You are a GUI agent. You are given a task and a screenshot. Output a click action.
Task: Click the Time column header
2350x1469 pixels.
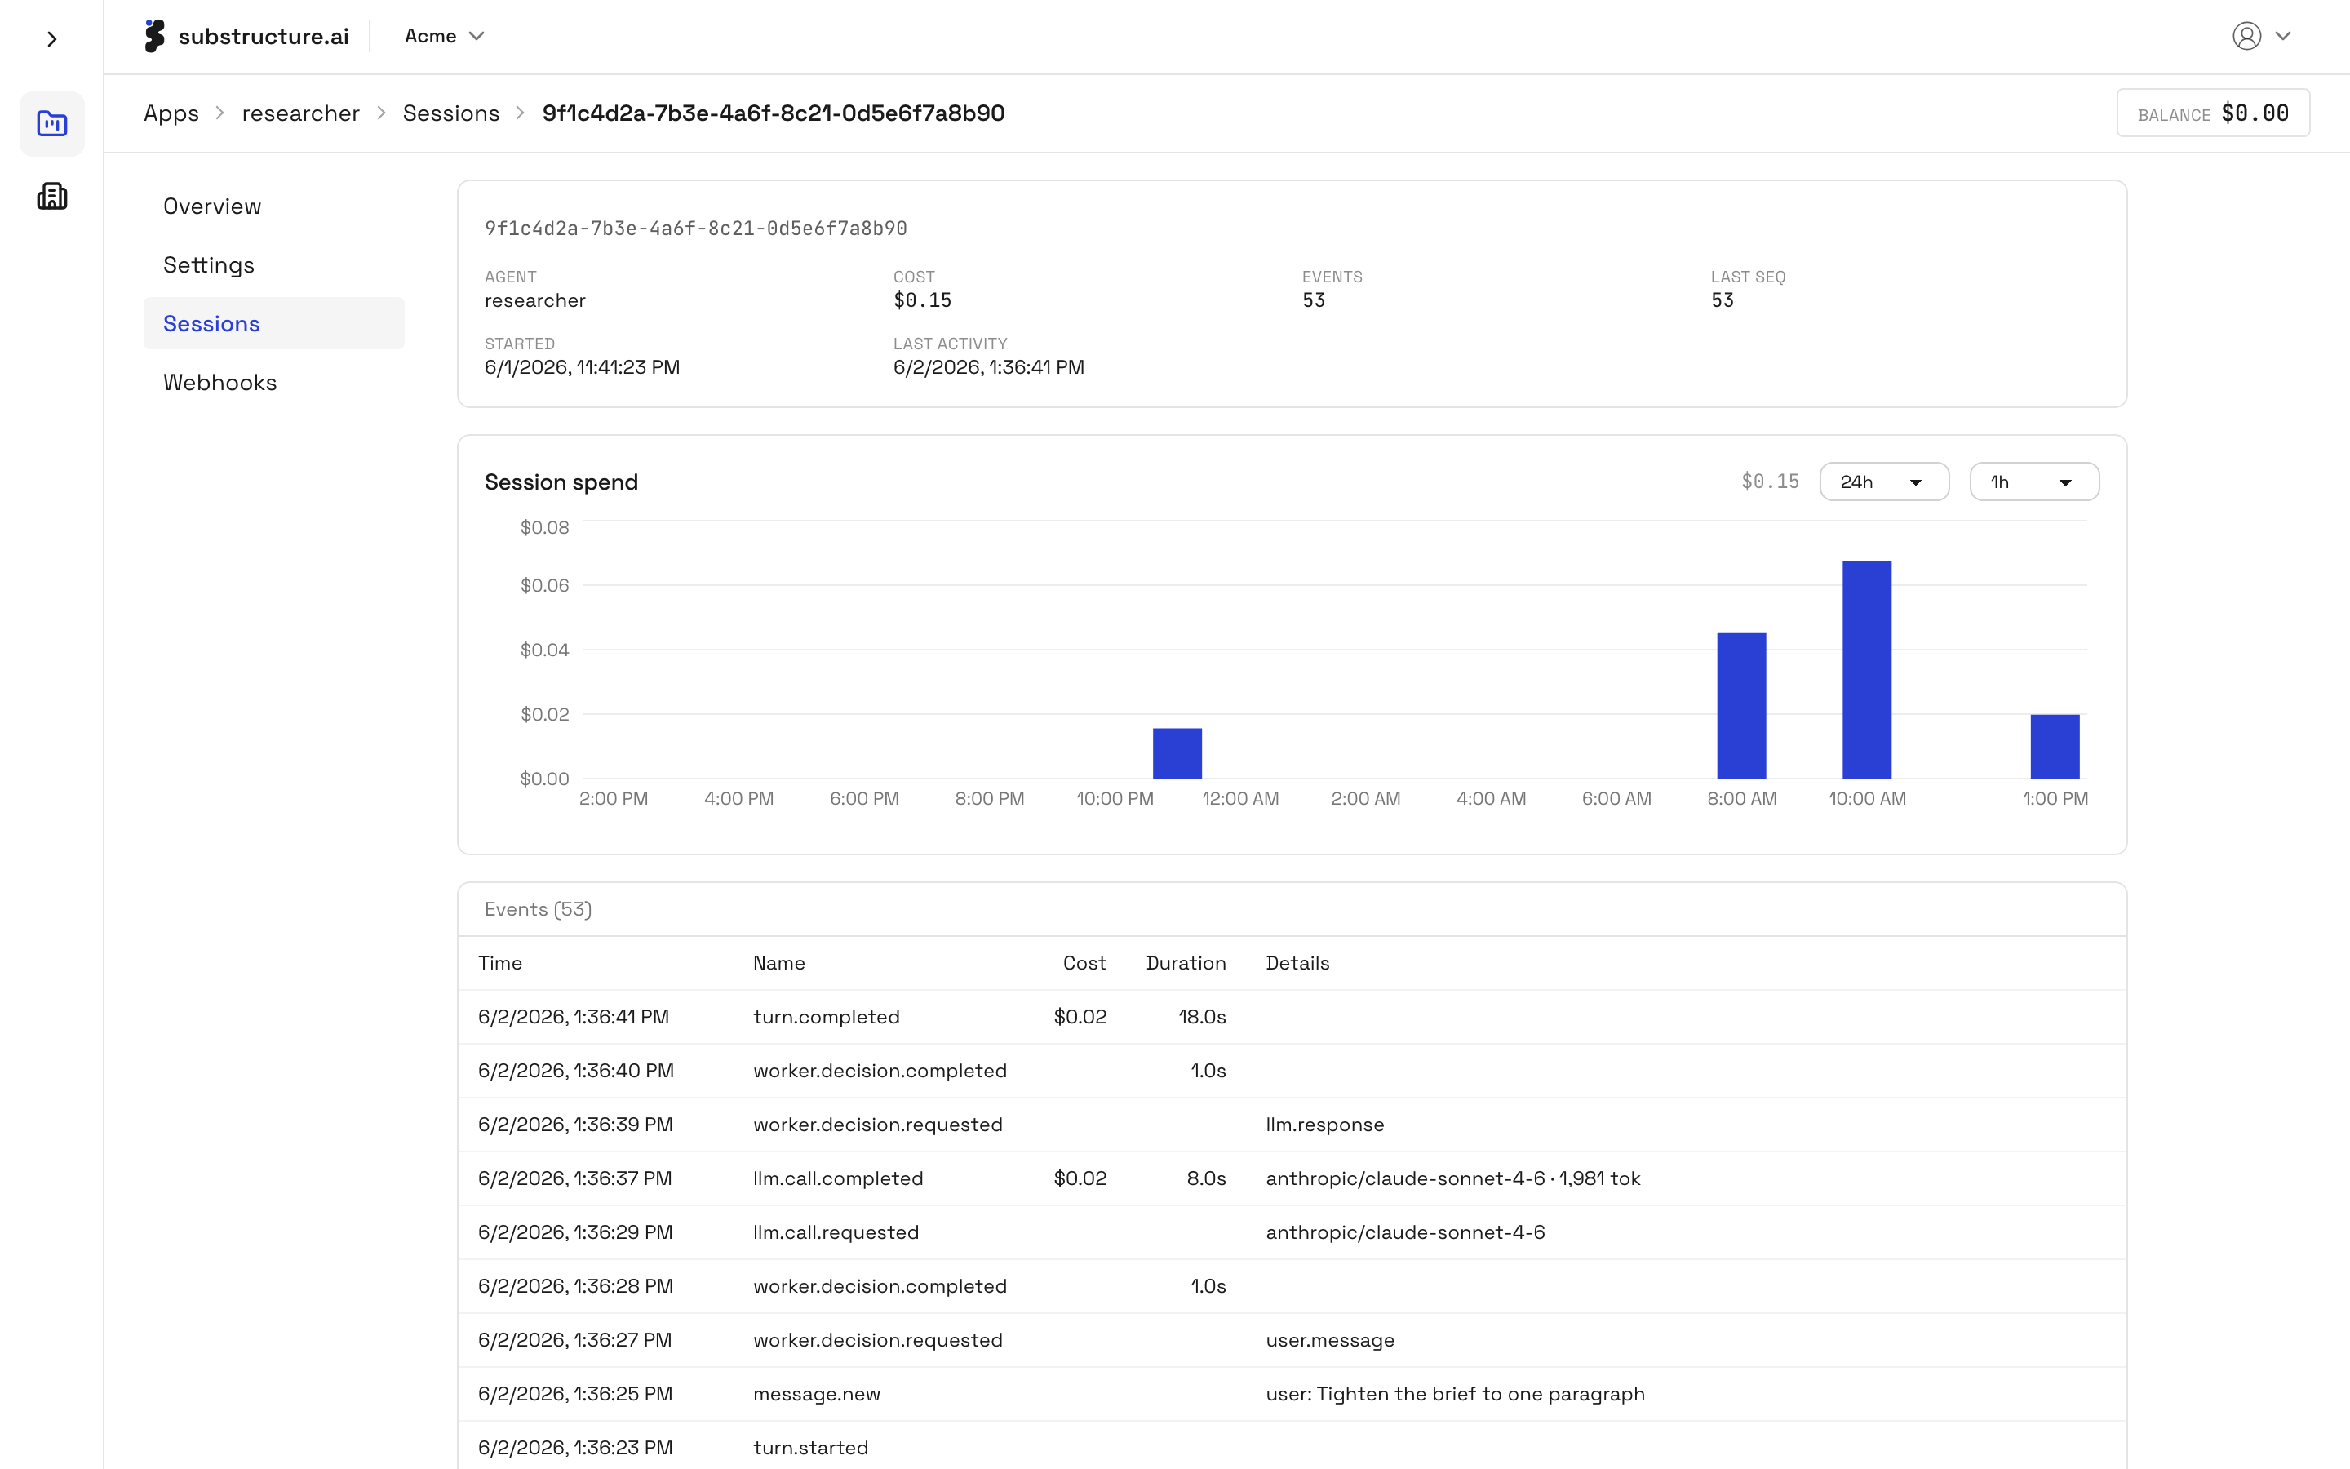500,963
